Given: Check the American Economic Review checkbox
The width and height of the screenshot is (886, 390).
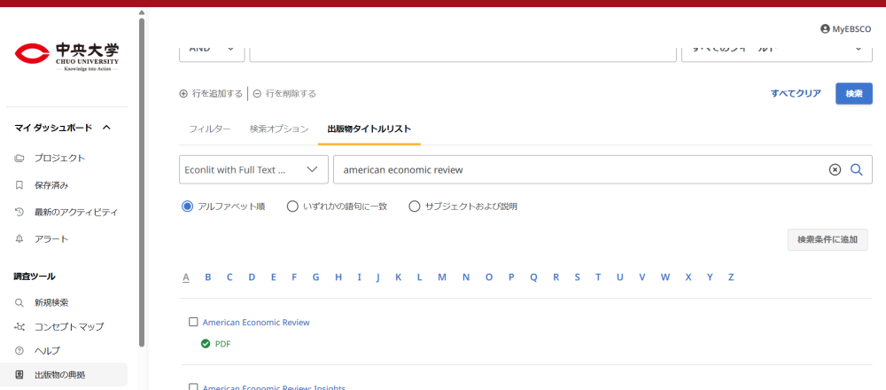Looking at the screenshot, I should [193, 322].
